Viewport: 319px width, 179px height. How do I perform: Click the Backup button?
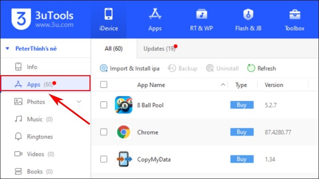point(183,68)
